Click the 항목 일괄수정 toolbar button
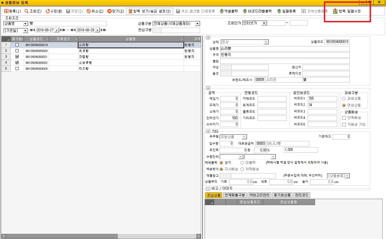 pyautogui.click(x=347, y=11)
